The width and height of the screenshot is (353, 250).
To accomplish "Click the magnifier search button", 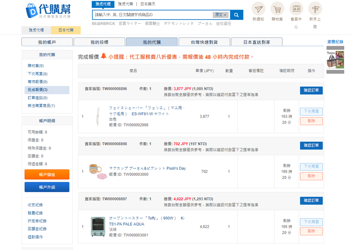I will 236,15.
